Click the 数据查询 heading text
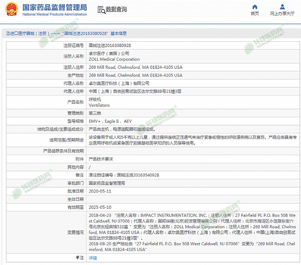This screenshot has width=301, height=265. pyautogui.click(x=116, y=9)
